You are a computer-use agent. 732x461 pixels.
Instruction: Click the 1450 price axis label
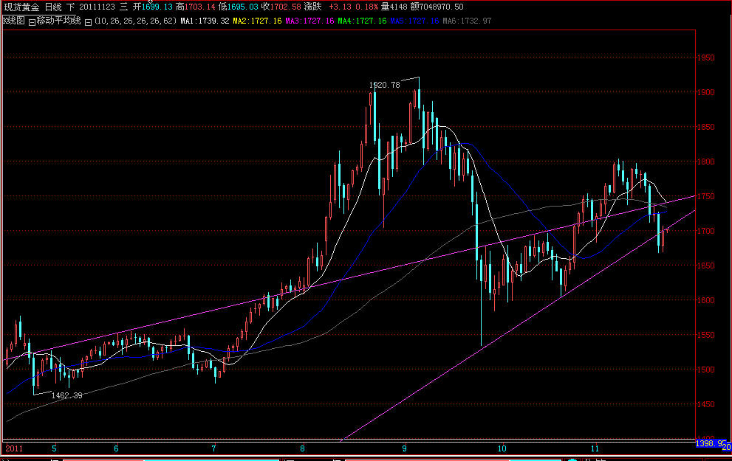(705, 404)
